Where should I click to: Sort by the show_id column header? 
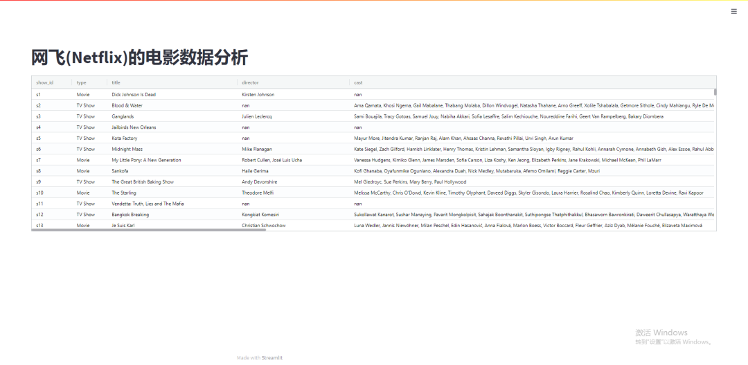click(x=44, y=82)
